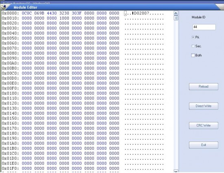Click address label 0x0130:

(x=11, y=108)
